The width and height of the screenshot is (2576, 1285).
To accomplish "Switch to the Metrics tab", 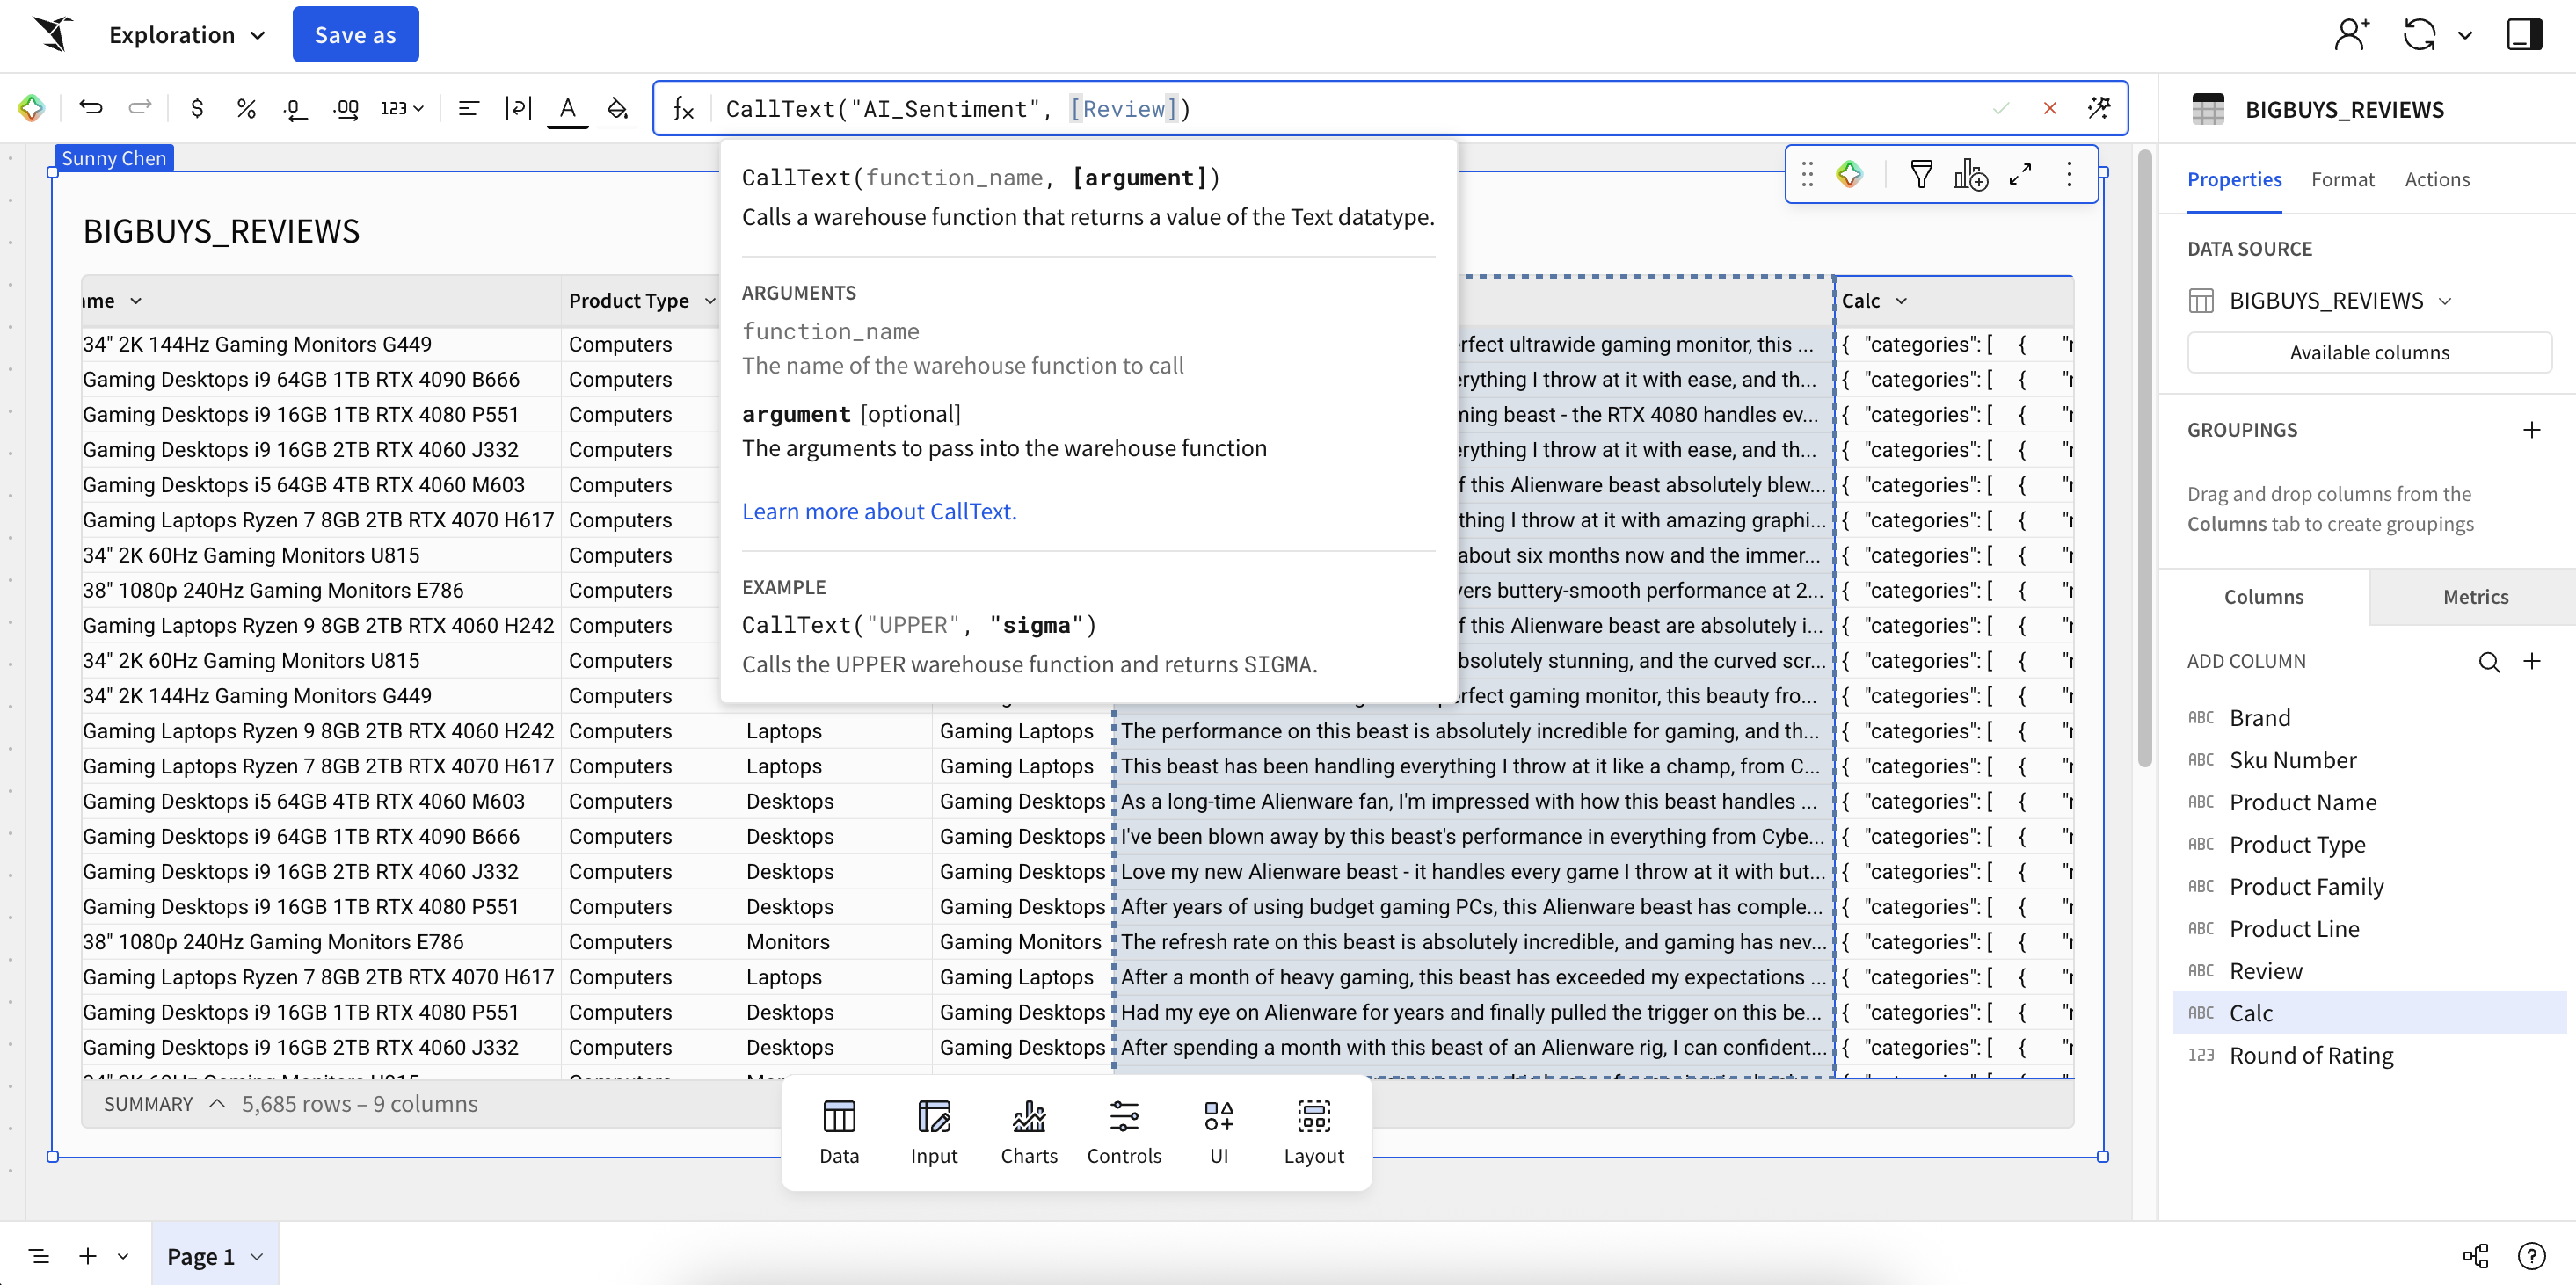I will point(2475,597).
